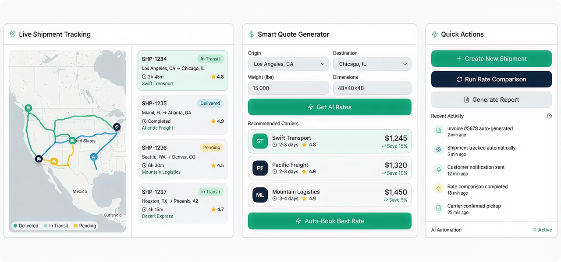Click the $1,450 Mountain Logistics price
The height and width of the screenshot is (262, 561).
pyautogui.click(x=396, y=192)
